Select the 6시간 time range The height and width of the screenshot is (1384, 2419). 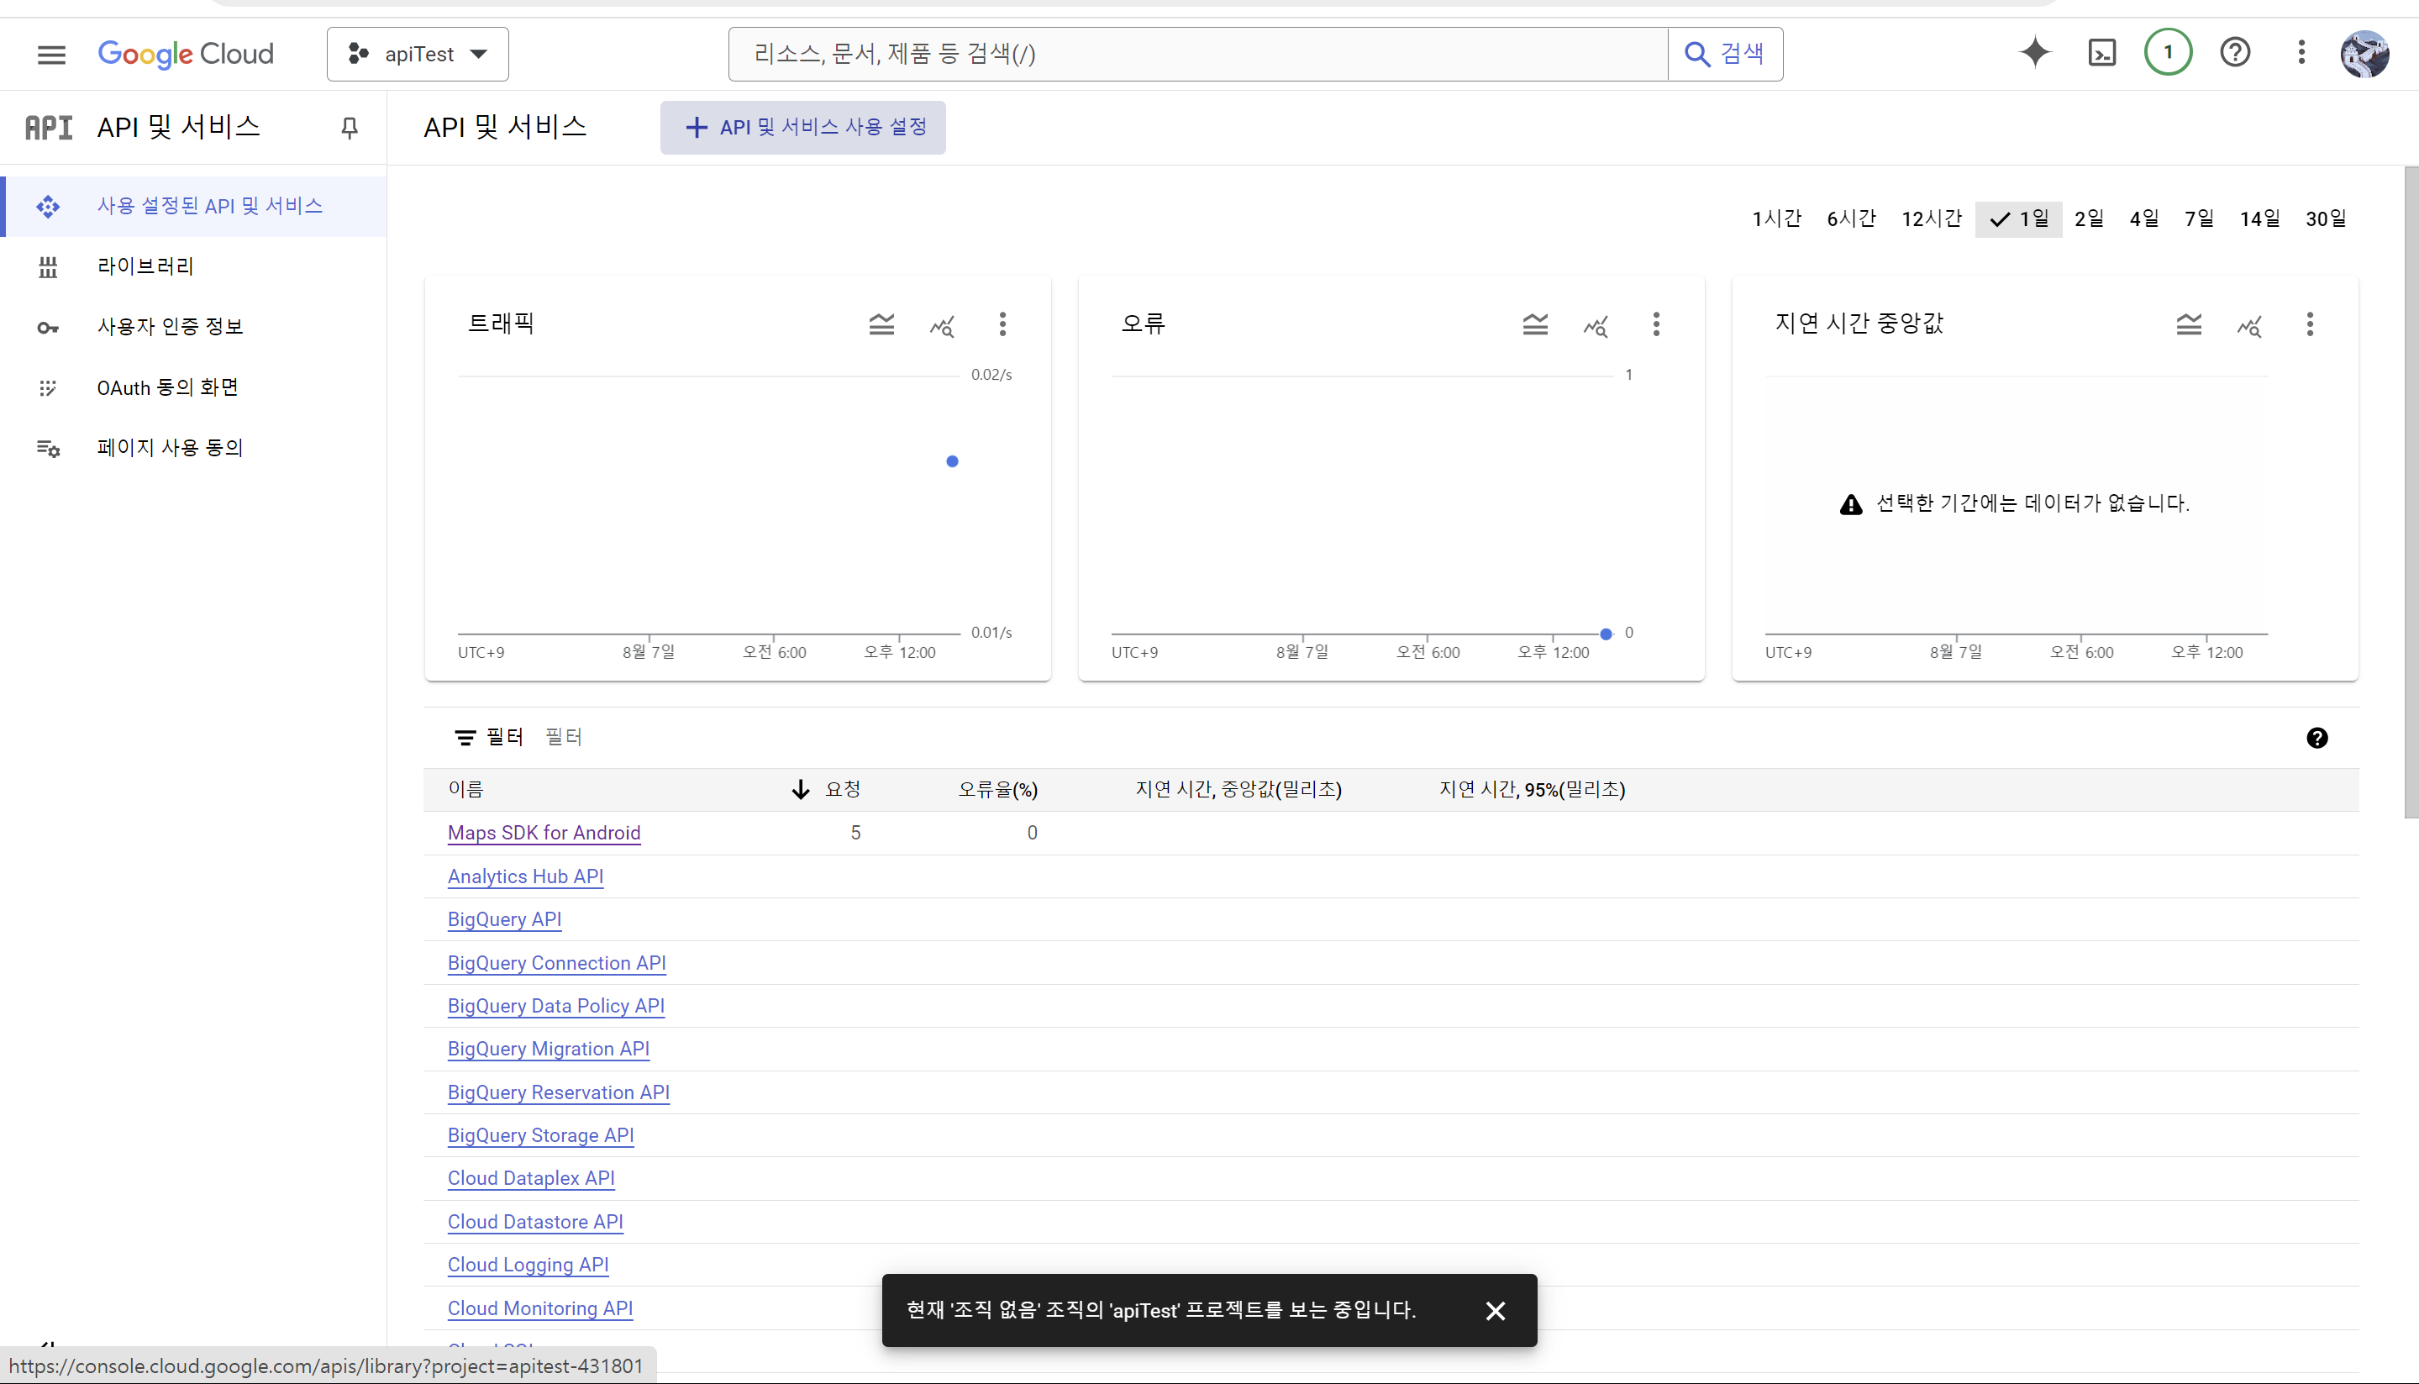pos(1851,219)
